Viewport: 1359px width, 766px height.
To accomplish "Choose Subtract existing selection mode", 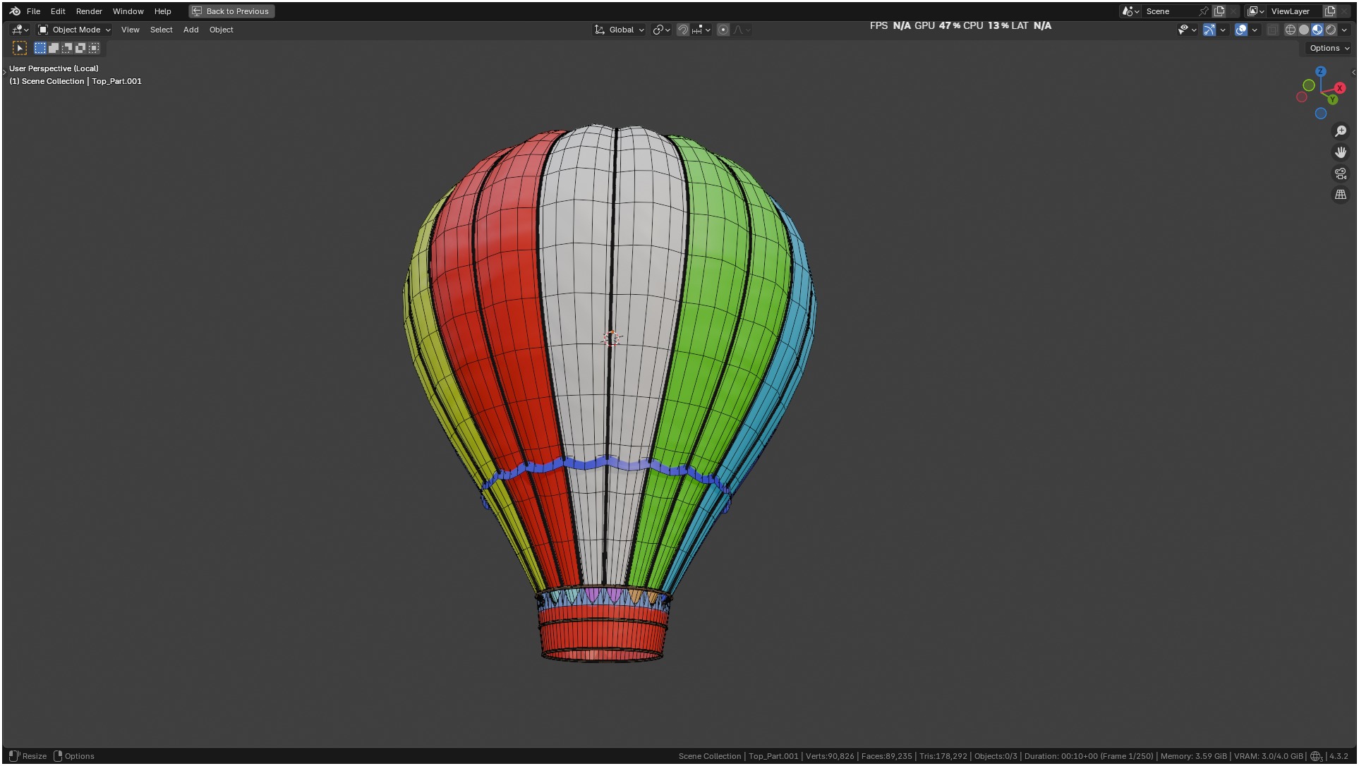I will coord(67,48).
